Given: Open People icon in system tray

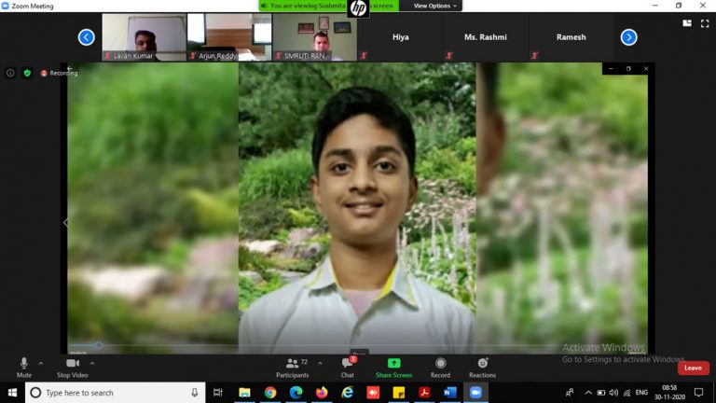Looking at the screenshot, I should (x=570, y=393).
